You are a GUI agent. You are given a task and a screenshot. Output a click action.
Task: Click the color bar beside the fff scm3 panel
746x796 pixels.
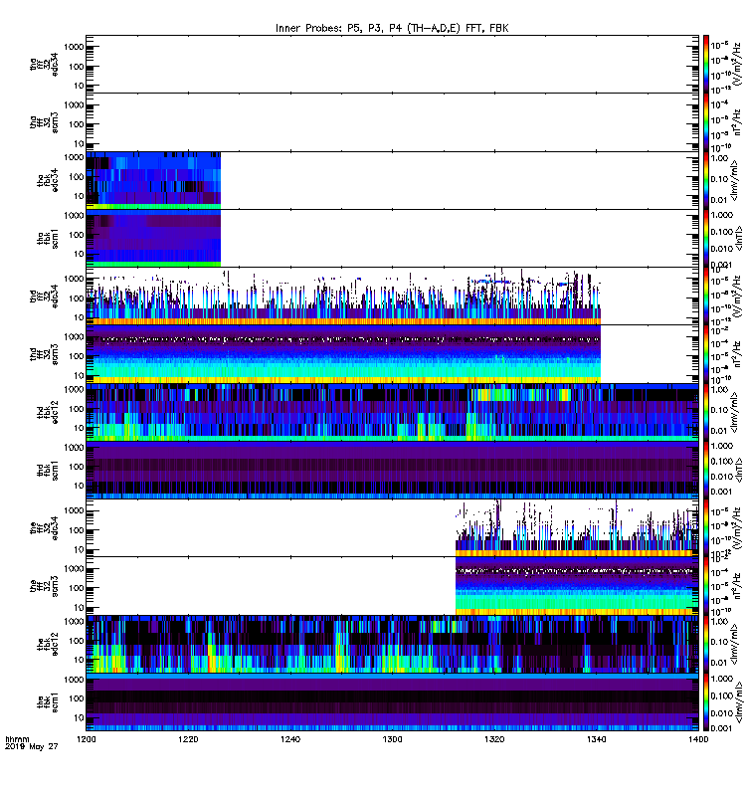706,586
